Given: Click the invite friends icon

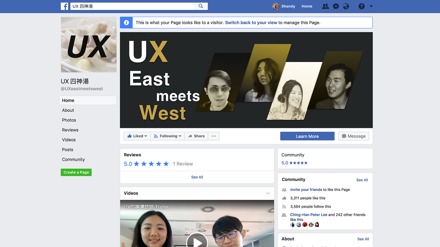Looking at the screenshot, I should click(x=284, y=190).
